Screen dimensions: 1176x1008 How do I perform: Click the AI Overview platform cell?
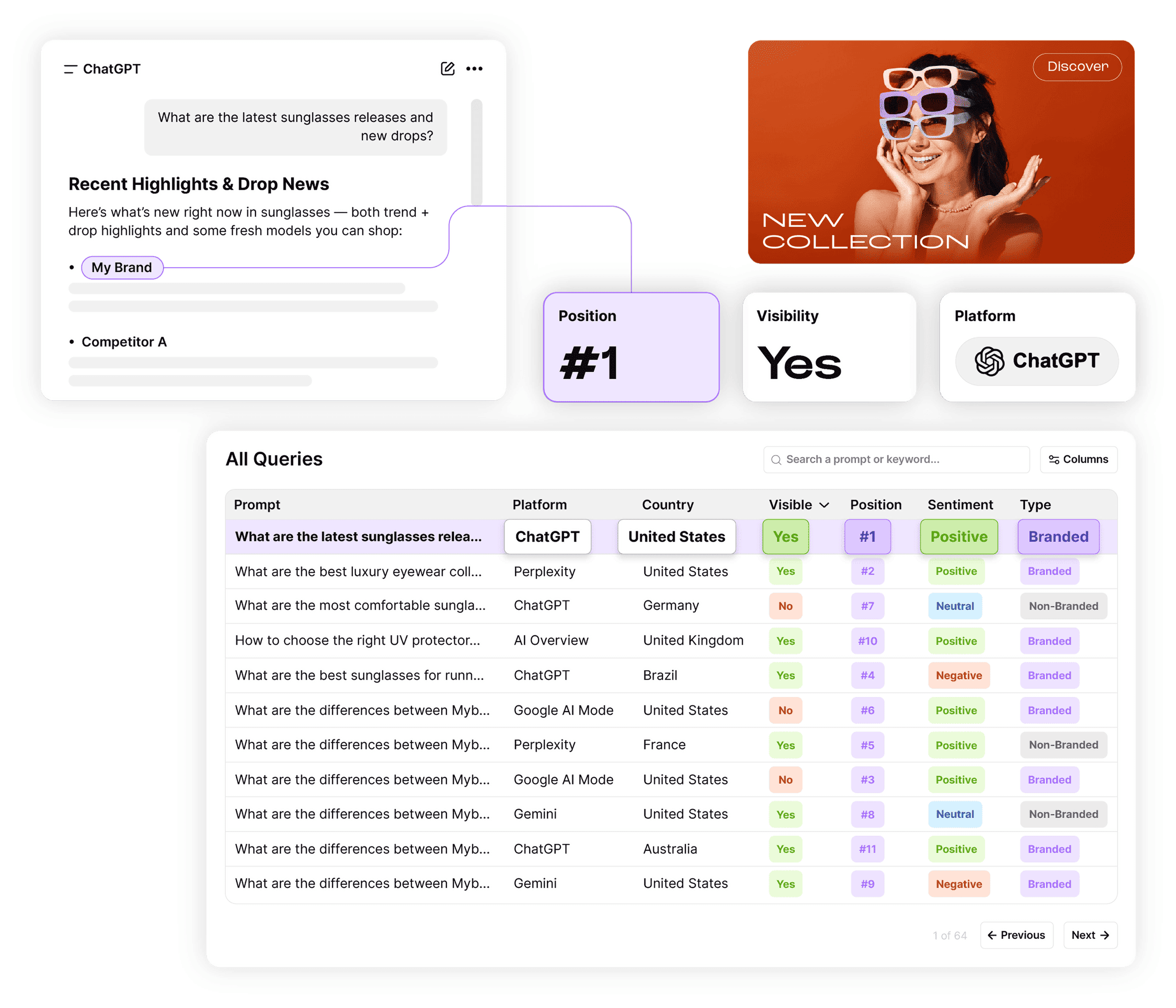tap(550, 640)
